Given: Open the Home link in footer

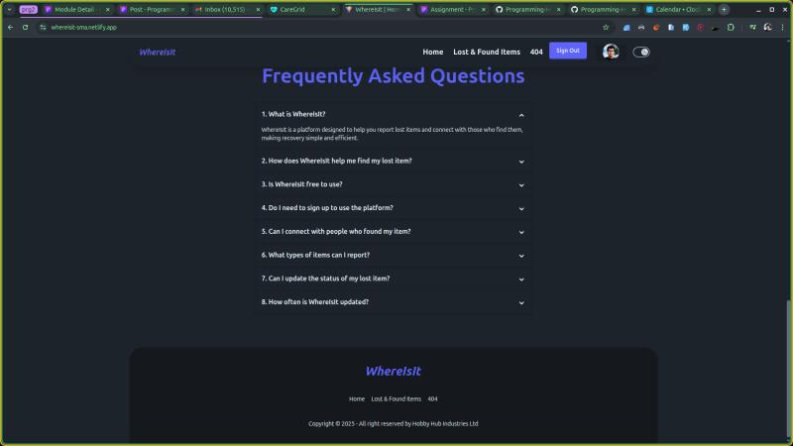Looking at the screenshot, I should click(x=357, y=399).
